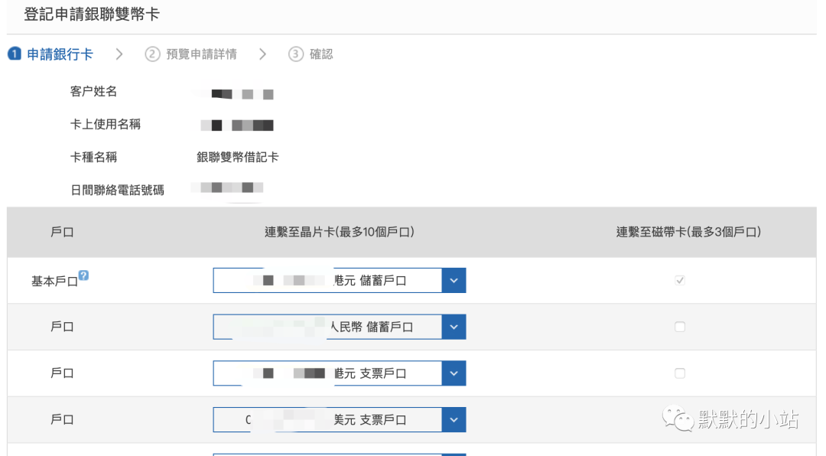Toggle magnetic stripe checkbox for 基本戶口 row
Viewport: 826px width, 456px height.
680,280
